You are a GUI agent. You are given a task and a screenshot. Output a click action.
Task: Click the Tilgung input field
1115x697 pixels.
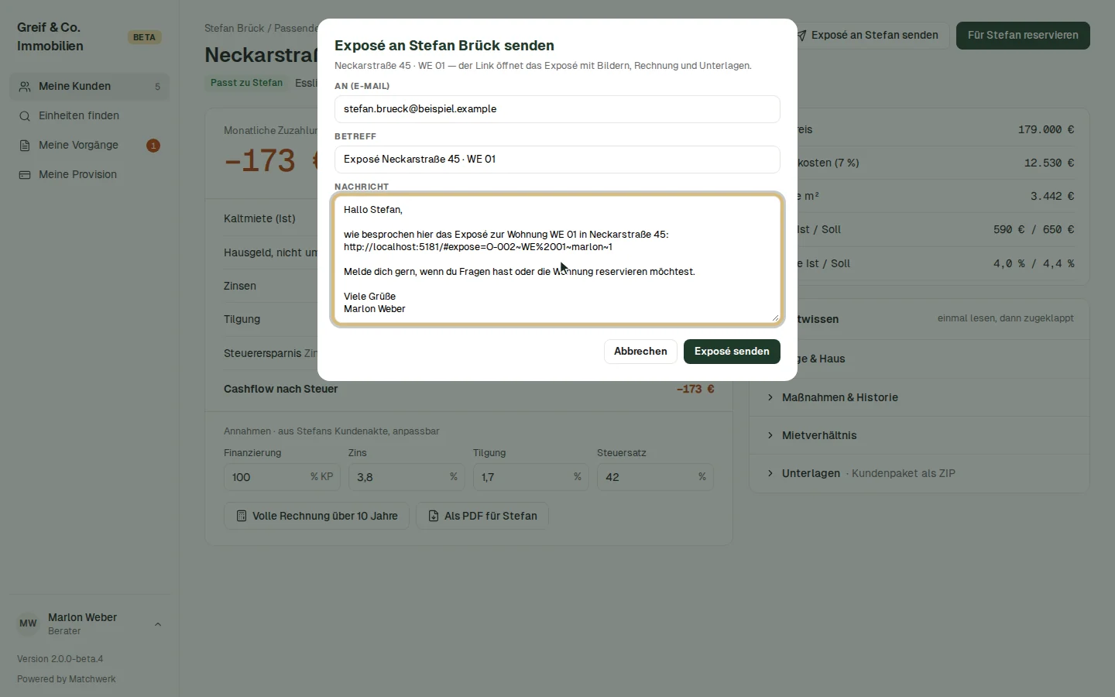pyautogui.click(x=531, y=477)
